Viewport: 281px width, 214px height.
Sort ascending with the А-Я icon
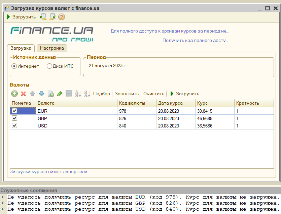pyautogui.click(x=78, y=94)
